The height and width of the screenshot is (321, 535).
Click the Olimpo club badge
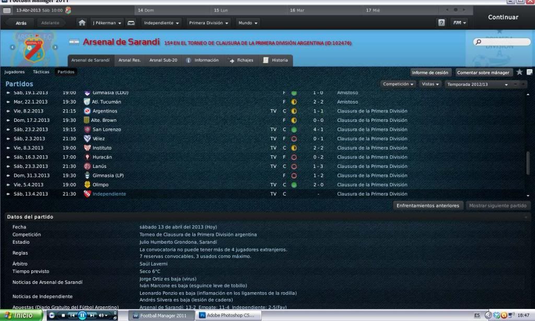tap(87, 185)
